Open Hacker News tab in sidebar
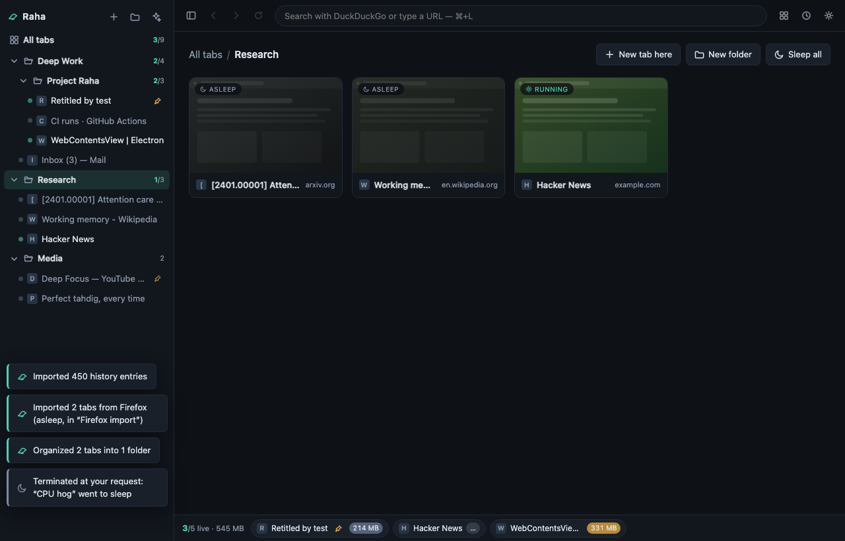Viewport: 845px width, 541px height. point(86,239)
